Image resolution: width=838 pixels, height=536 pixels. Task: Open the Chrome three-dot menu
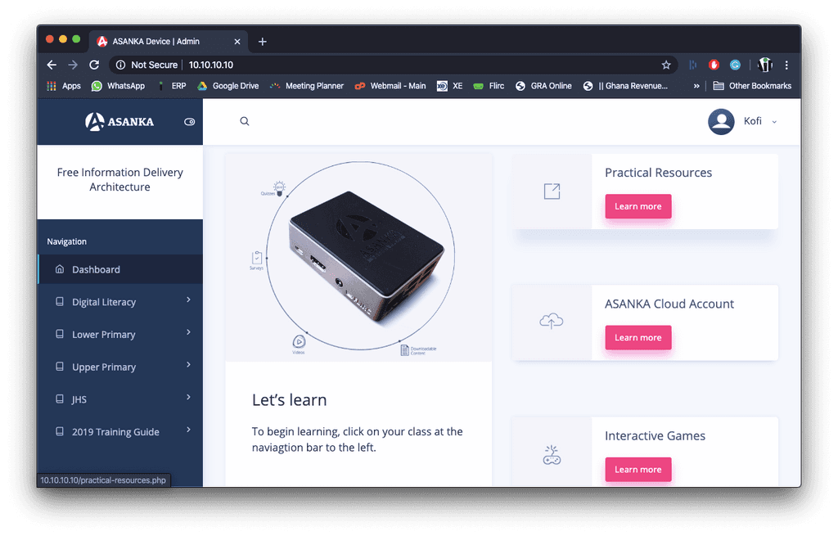786,65
